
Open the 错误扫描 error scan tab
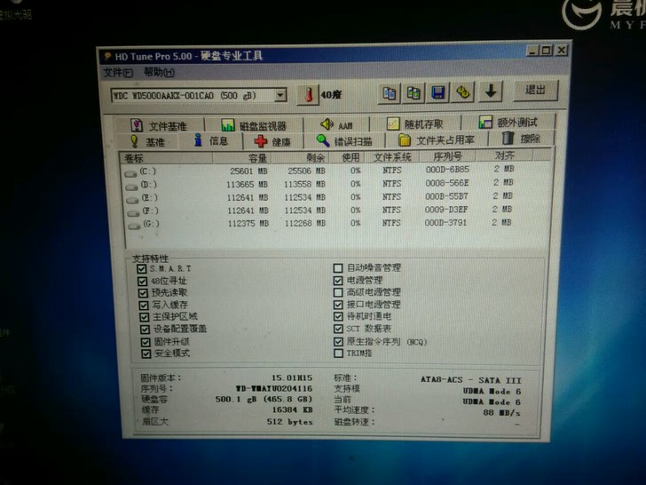click(344, 141)
